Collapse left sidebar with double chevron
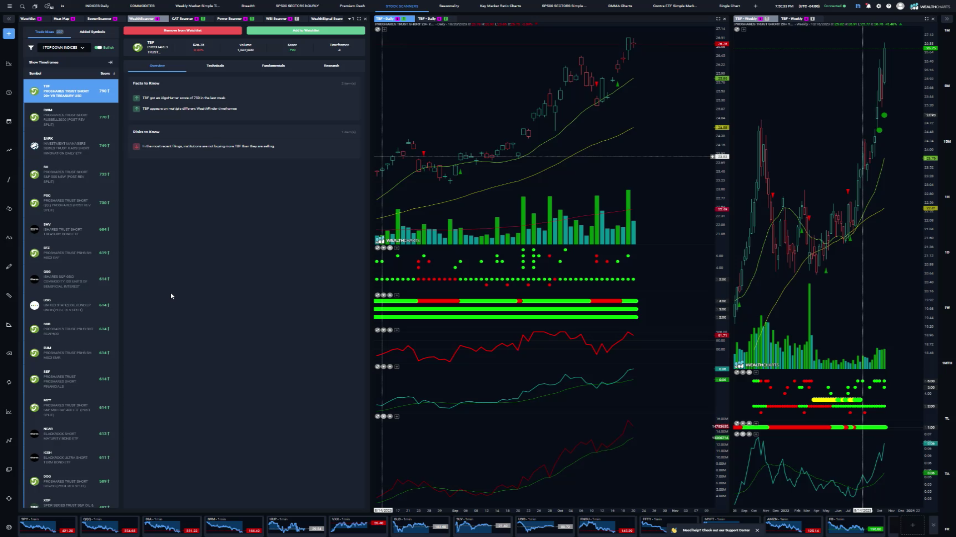 click(x=9, y=18)
